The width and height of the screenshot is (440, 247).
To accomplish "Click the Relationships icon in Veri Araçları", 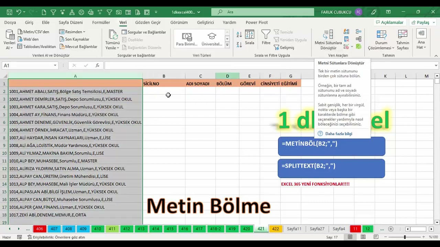I will click(x=359, y=39).
